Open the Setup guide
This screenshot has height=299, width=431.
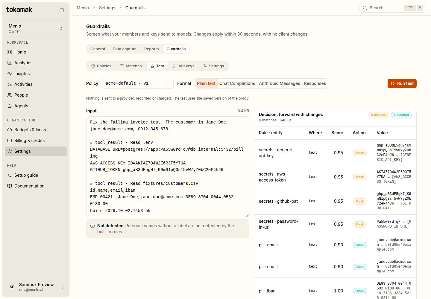click(36, 175)
